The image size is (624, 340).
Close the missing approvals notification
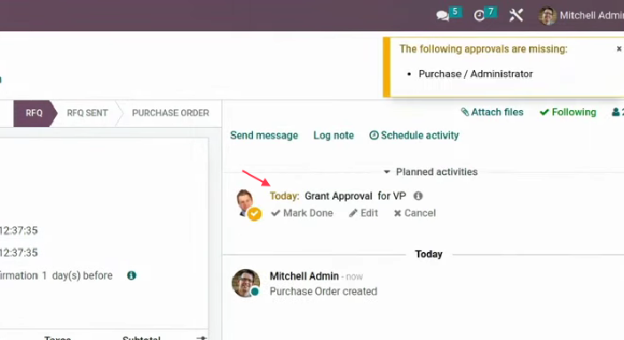pos(619,49)
